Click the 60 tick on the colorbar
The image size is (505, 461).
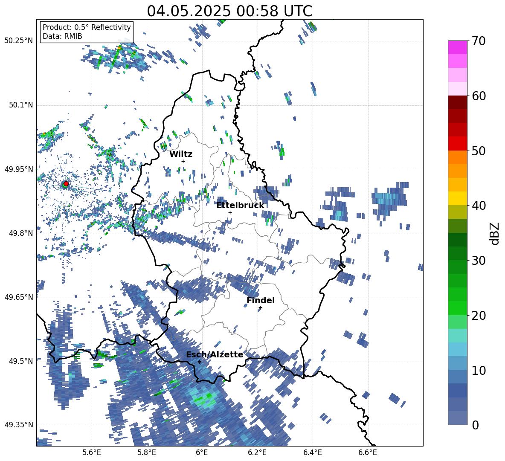pyautogui.click(x=478, y=96)
